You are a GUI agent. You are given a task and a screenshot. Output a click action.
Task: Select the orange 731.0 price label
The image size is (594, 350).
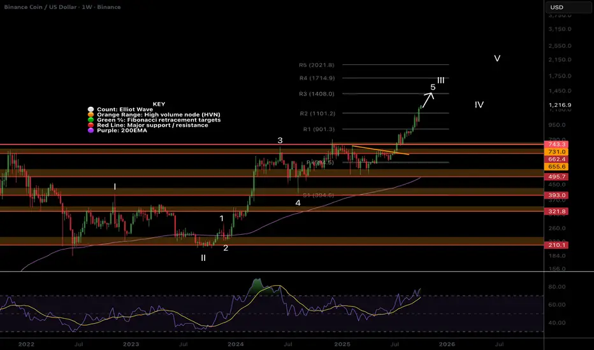coord(560,153)
